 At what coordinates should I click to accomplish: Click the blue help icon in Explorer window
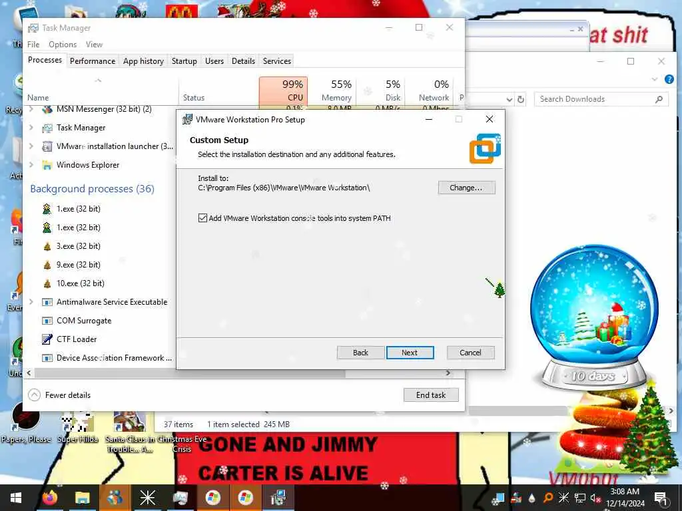669,79
